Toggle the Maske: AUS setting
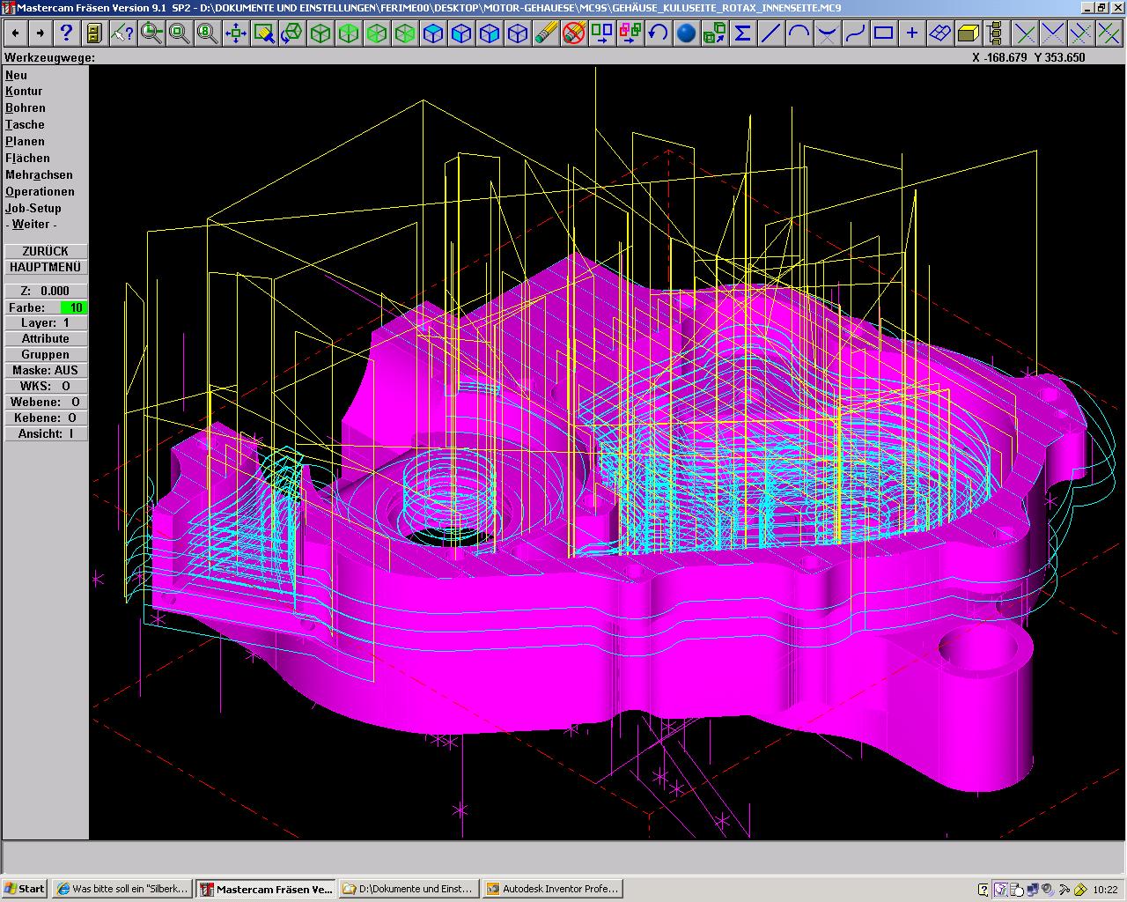 point(46,370)
